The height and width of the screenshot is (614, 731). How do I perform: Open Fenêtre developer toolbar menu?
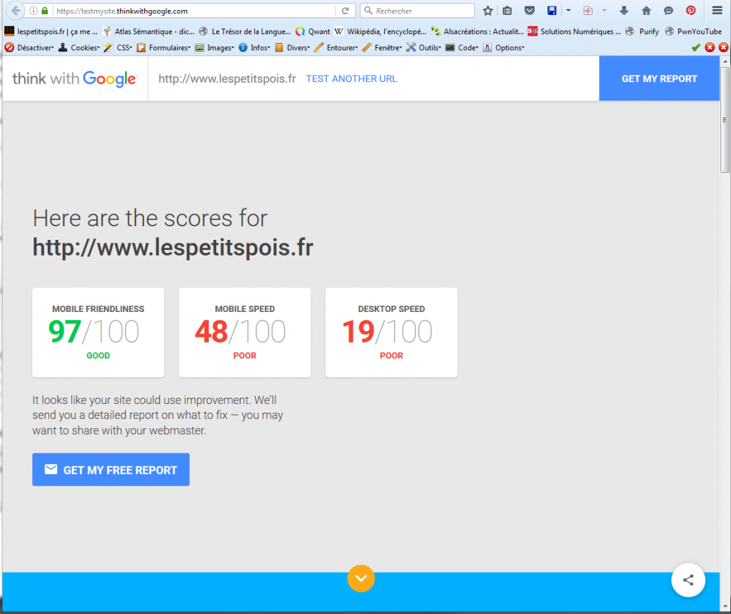click(x=383, y=48)
